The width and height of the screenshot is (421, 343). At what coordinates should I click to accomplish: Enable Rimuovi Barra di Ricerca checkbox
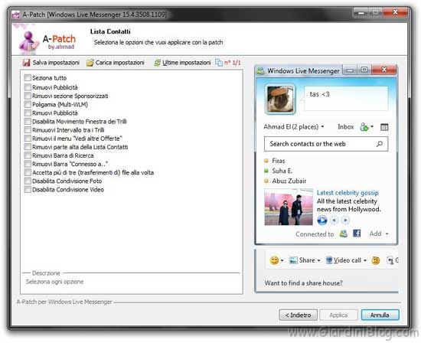(28, 155)
